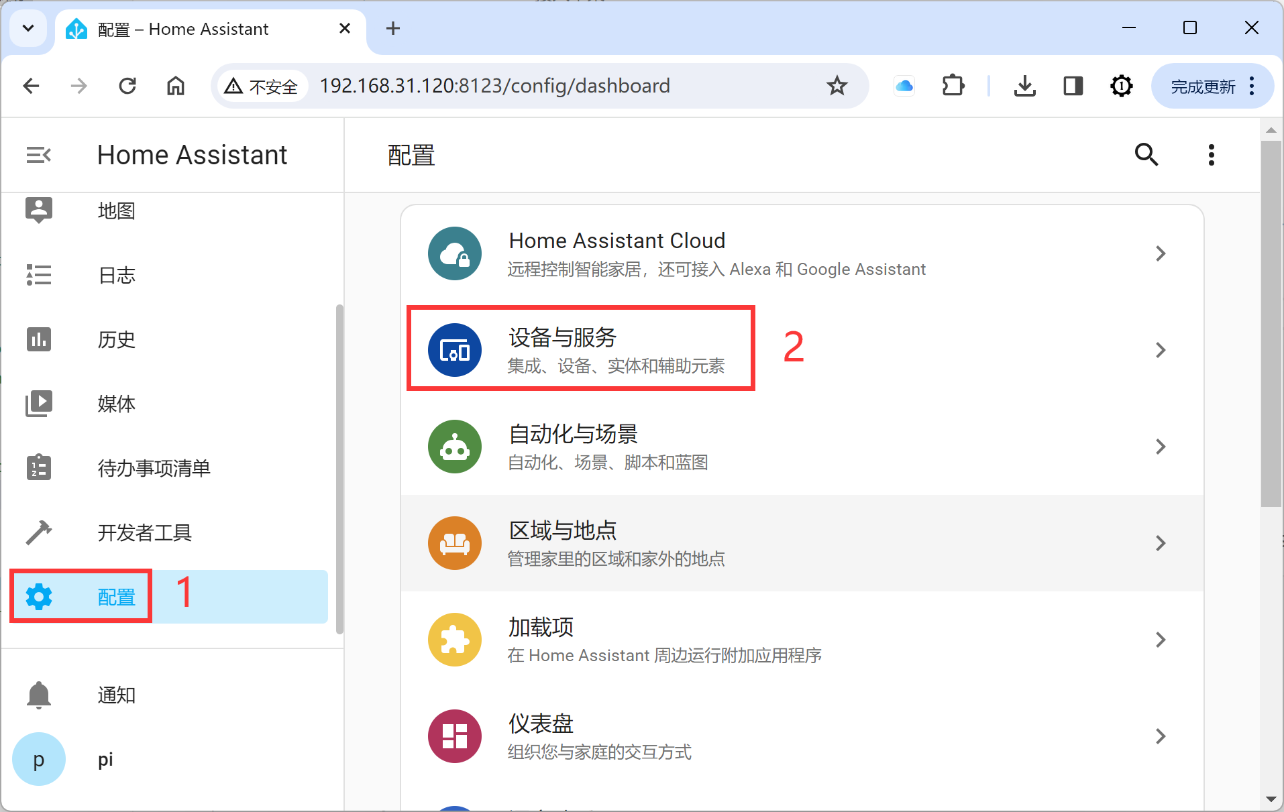This screenshot has width=1284, height=812.
Task: Click the sidebar scrollbar thumb
Action: [339, 469]
